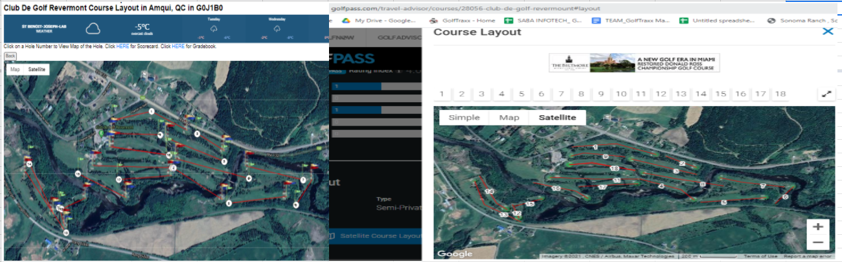Viewport: 842px width, 262px height.
Task: Open the Google Drive bookmark icon
Action: 347,21
